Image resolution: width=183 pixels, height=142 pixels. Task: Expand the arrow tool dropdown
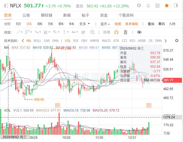point(59,32)
